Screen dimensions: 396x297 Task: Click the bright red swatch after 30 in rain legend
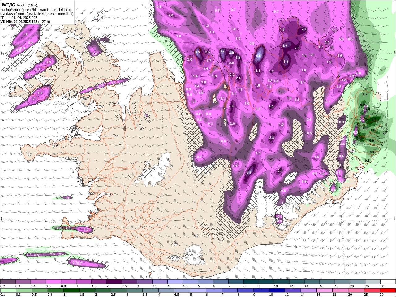point(388,291)
